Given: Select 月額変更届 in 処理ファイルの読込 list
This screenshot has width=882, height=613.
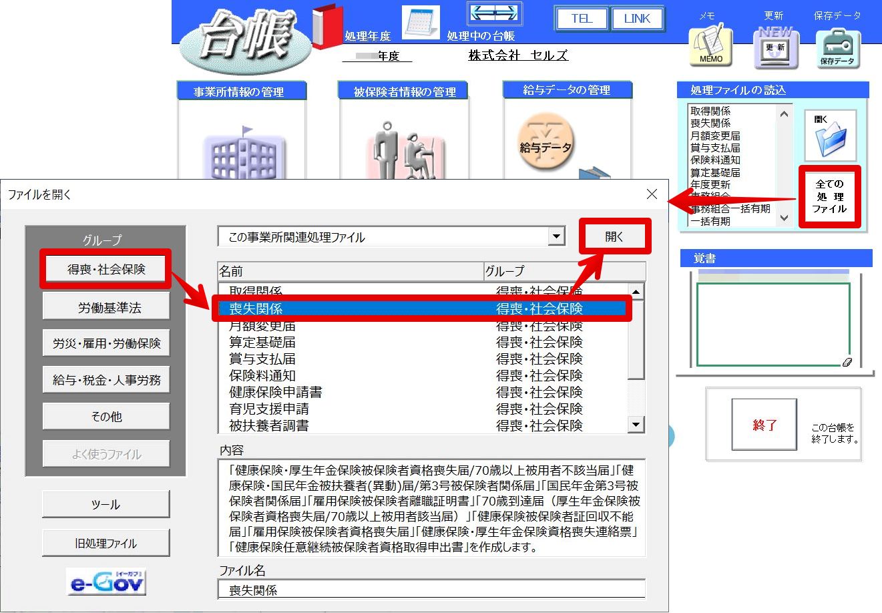Looking at the screenshot, I should (x=715, y=136).
